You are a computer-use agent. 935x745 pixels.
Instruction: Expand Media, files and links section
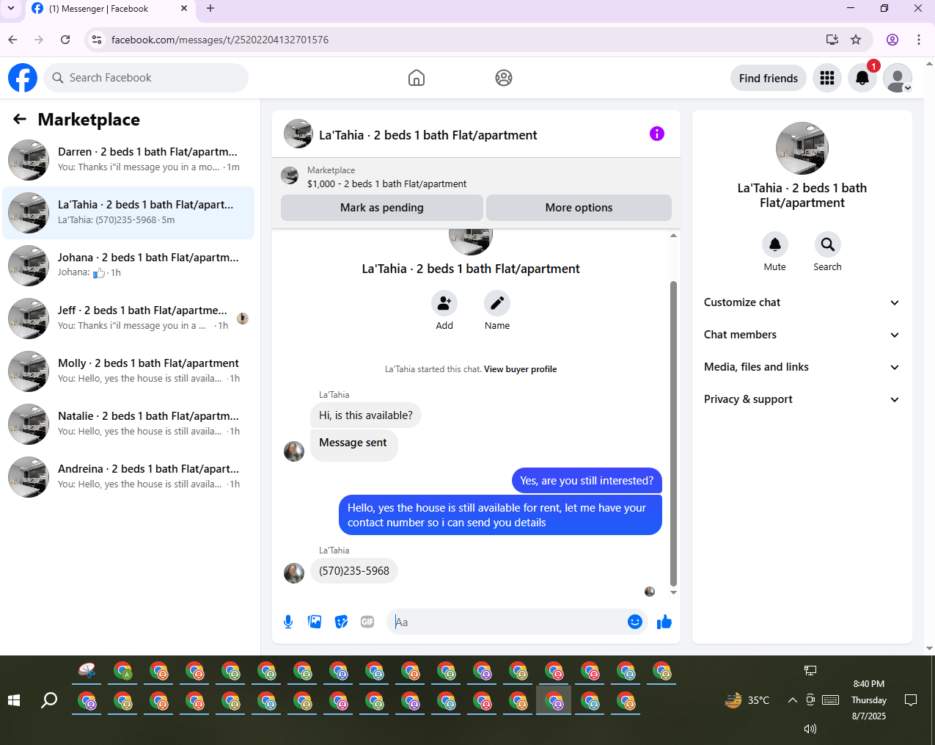pos(802,367)
